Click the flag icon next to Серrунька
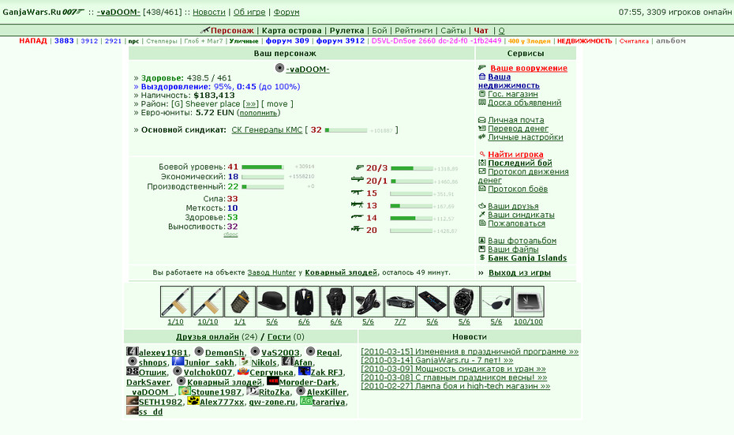Screen dimensions: 734x435 (x=243, y=371)
